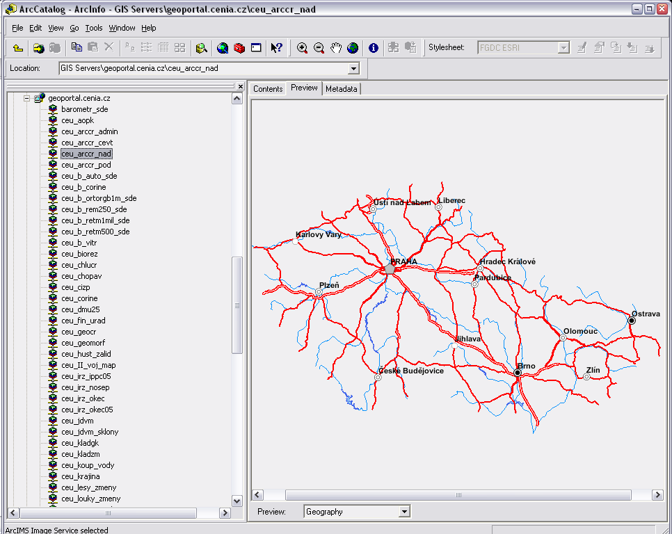The image size is (672, 534).
Task: Select ceu_b_ortorgb1m_sde in the tree
Action: (x=99, y=198)
